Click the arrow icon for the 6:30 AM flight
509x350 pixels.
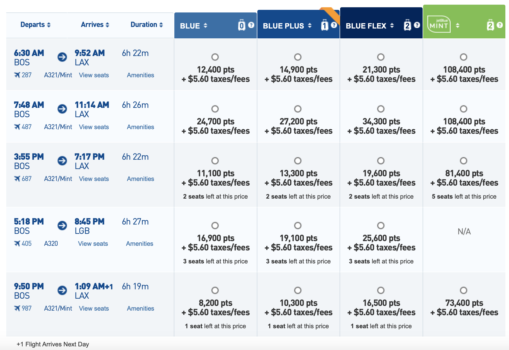[62, 57]
